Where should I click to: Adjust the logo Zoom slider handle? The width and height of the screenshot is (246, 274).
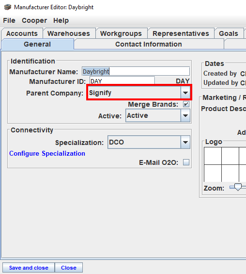click(x=238, y=187)
